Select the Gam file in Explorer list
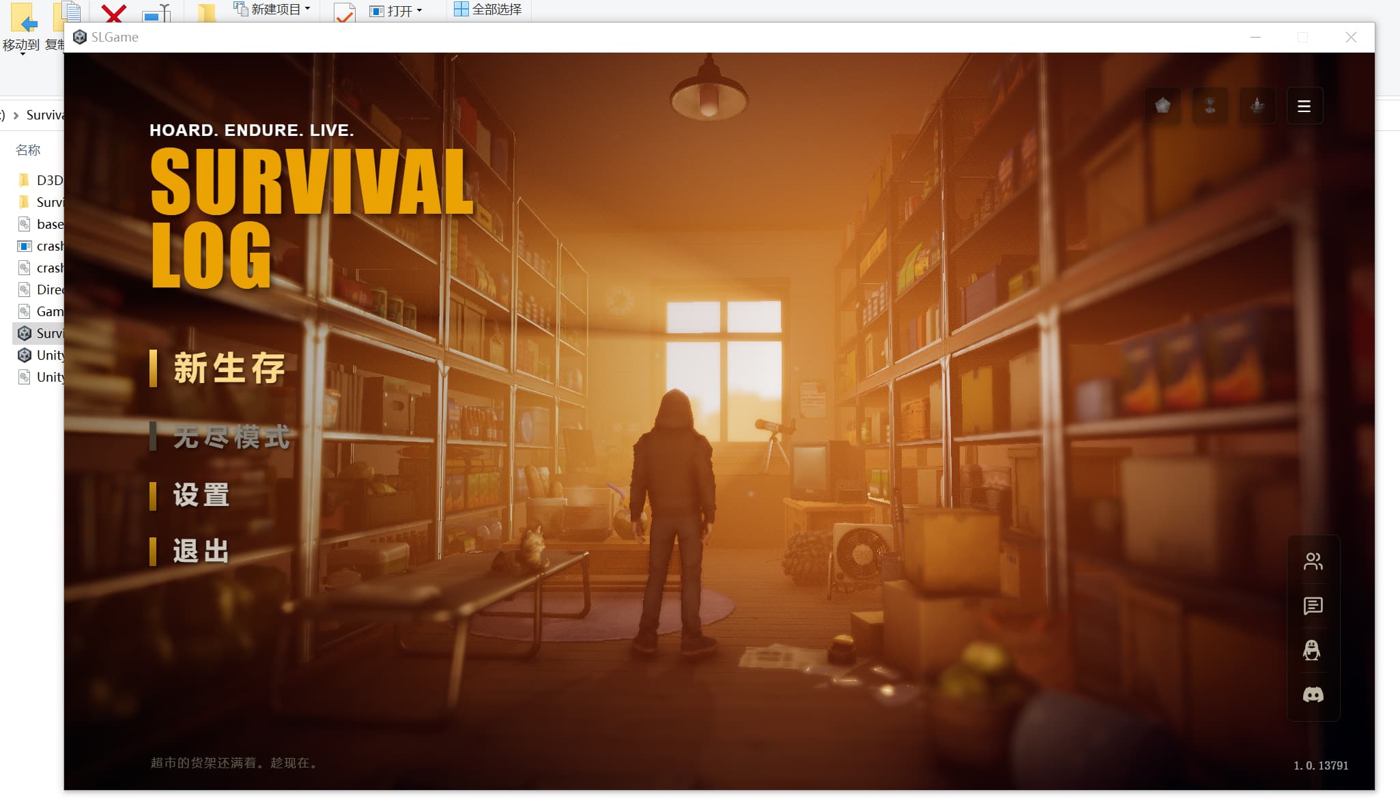The width and height of the screenshot is (1400, 803). pyautogui.click(x=40, y=311)
